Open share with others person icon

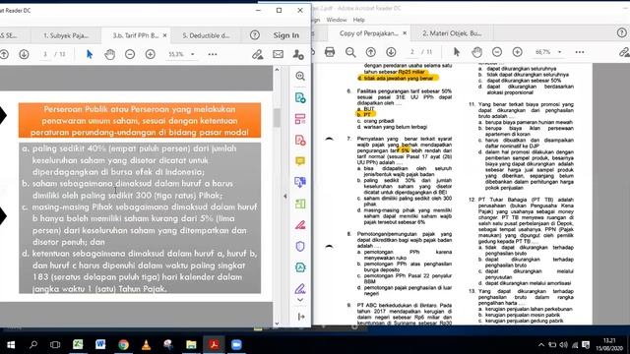click(298, 54)
